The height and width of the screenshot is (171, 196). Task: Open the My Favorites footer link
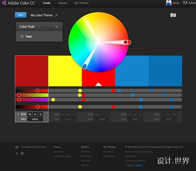click(109, 156)
